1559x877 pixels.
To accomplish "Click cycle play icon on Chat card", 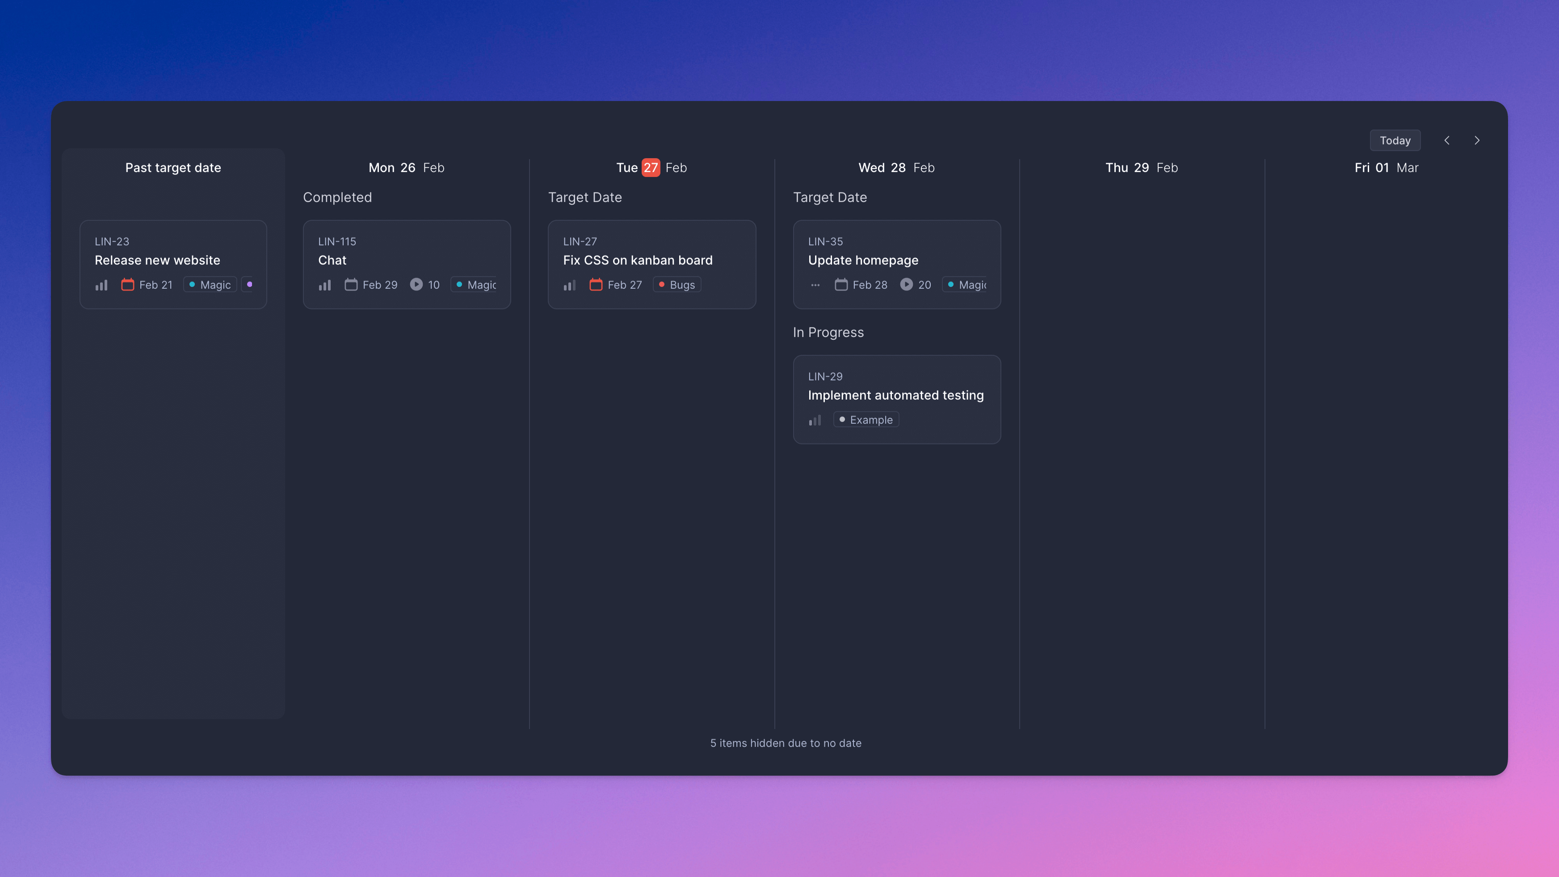I will (x=416, y=284).
